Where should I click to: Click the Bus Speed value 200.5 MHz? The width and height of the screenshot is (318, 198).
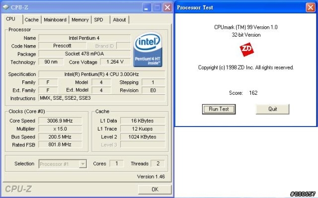(x=60, y=137)
